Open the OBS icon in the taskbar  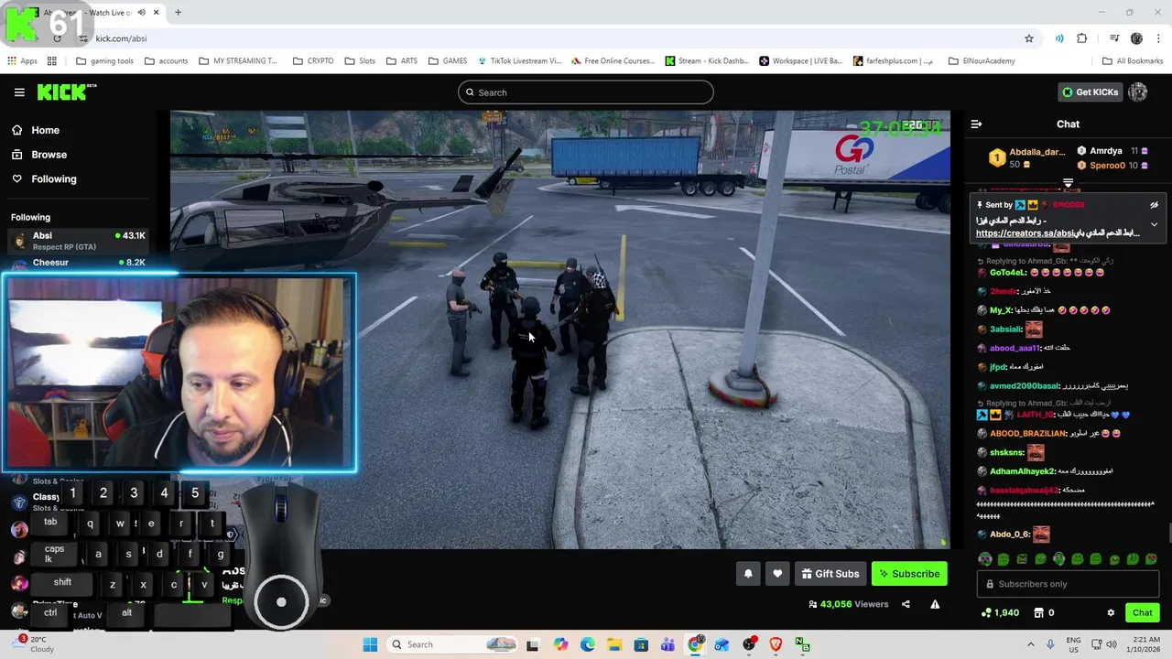750,644
